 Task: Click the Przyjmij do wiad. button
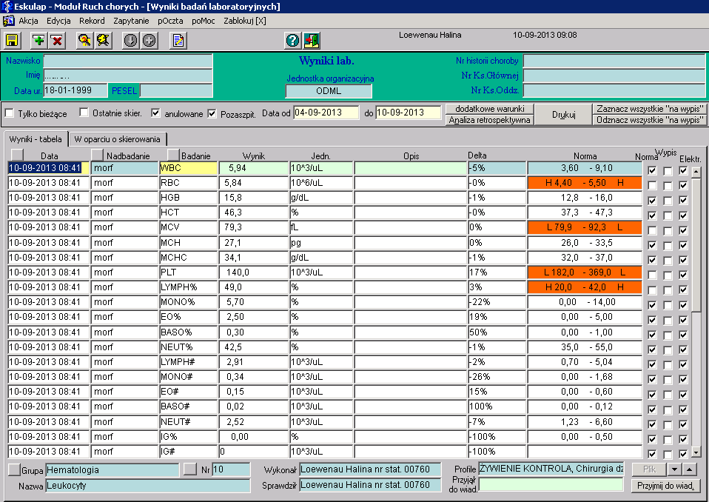pos(665,486)
